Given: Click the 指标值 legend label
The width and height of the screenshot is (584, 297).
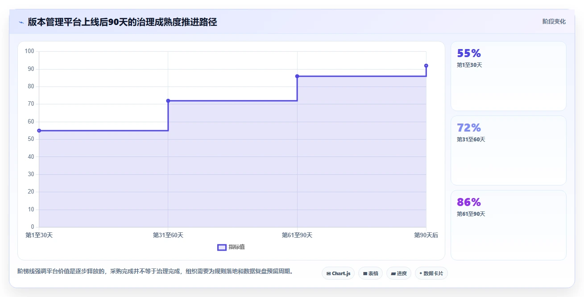Looking at the screenshot, I should point(236,247).
